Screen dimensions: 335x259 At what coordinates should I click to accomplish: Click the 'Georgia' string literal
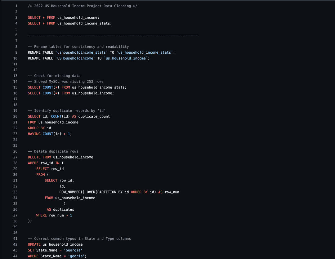73,250
